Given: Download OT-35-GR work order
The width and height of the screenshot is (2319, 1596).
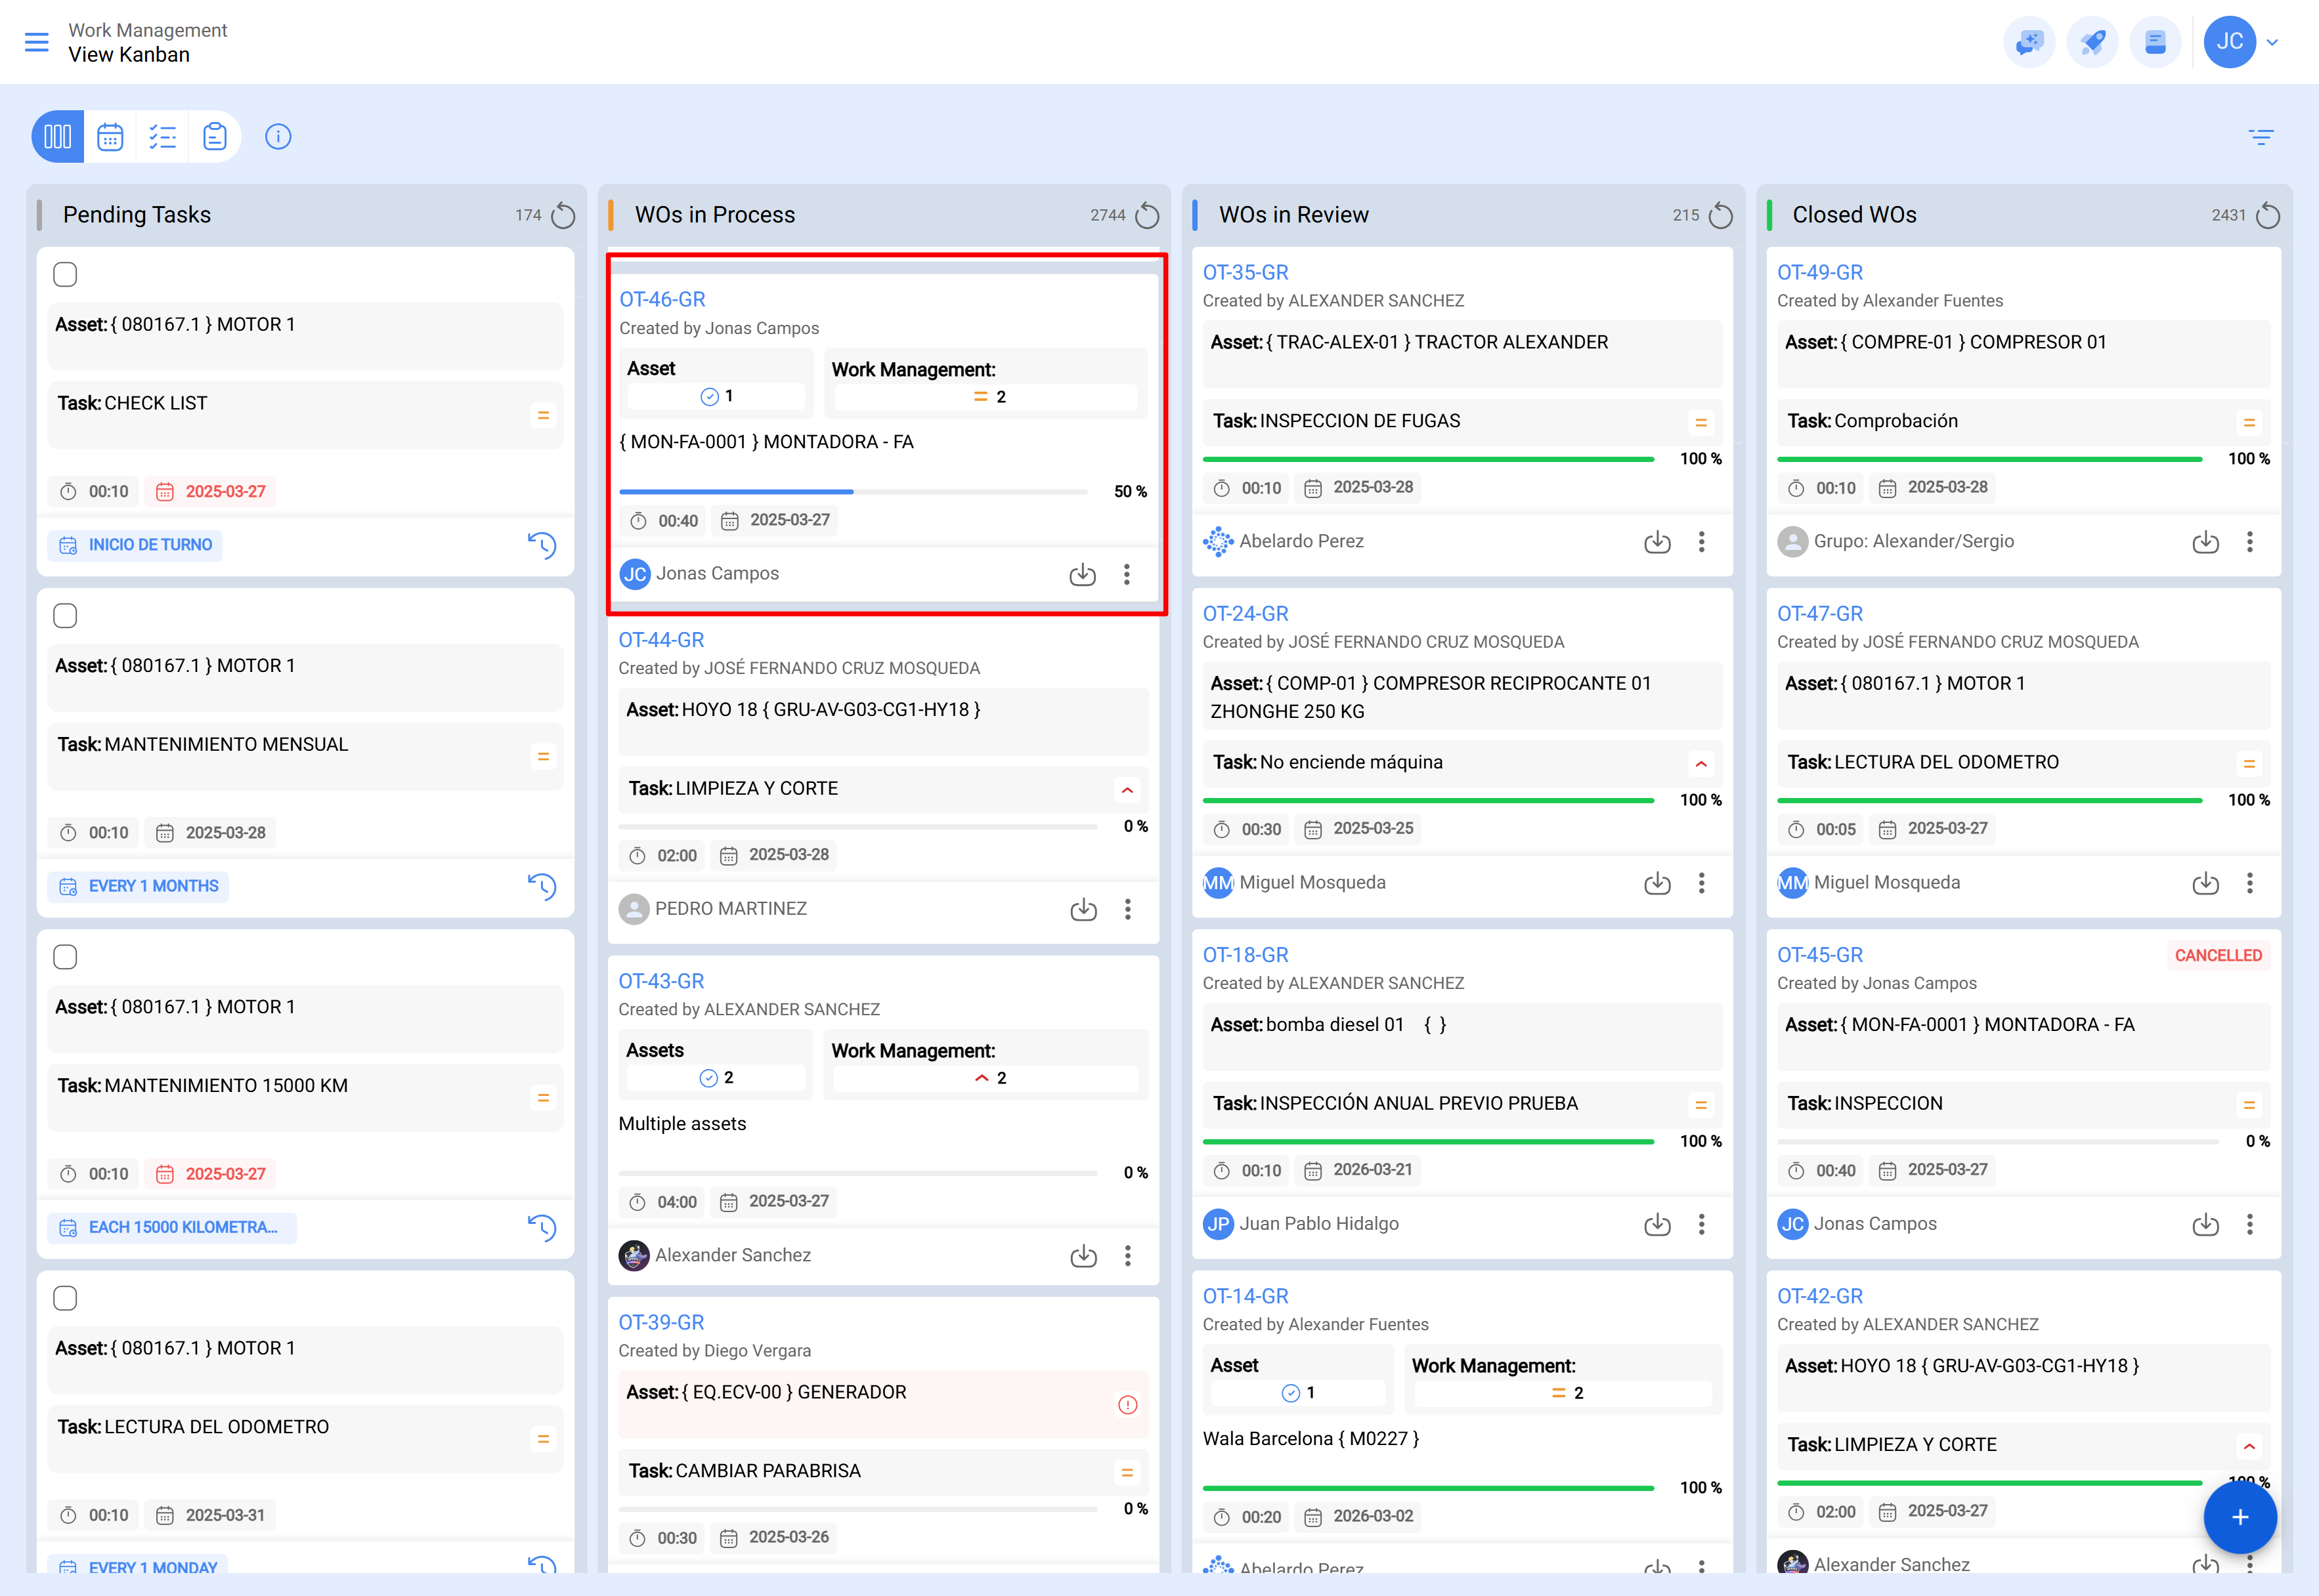Looking at the screenshot, I should coord(1658,542).
